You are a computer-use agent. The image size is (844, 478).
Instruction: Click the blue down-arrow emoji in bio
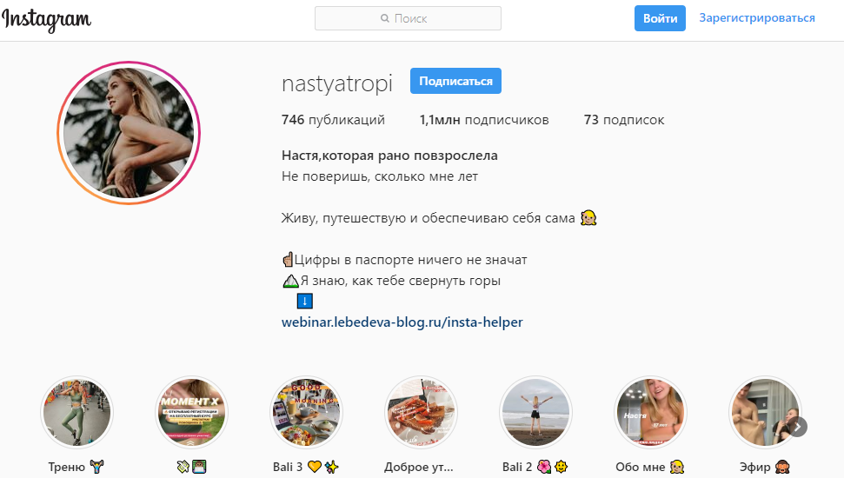point(305,301)
